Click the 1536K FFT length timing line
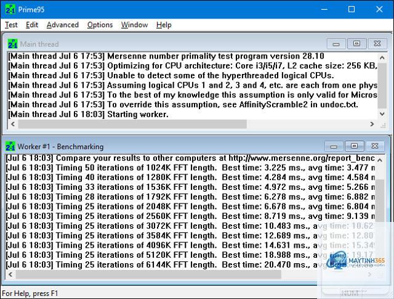Screen dimensions: 394x299 190,187
